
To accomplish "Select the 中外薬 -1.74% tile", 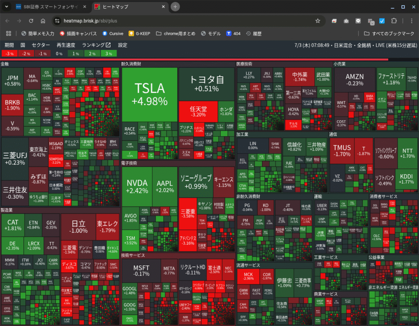I will click(x=300, y=76).
